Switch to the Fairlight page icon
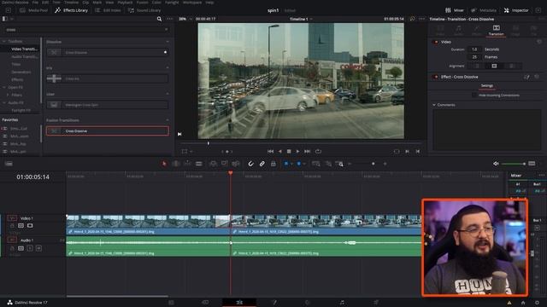Viewport: 547px width, 307px height. (x=342, y=303)
